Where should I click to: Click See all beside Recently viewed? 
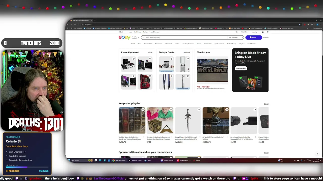(x=150, y=53)
